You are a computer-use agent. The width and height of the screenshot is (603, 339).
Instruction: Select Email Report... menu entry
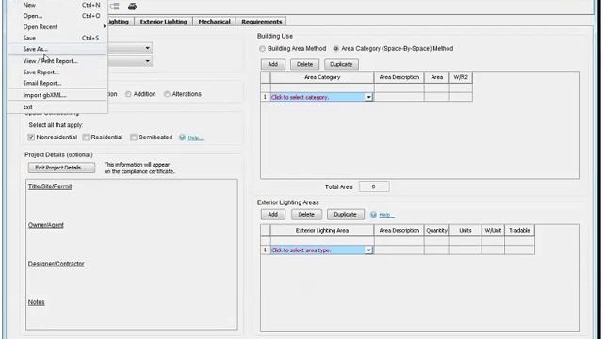[57, 84]
